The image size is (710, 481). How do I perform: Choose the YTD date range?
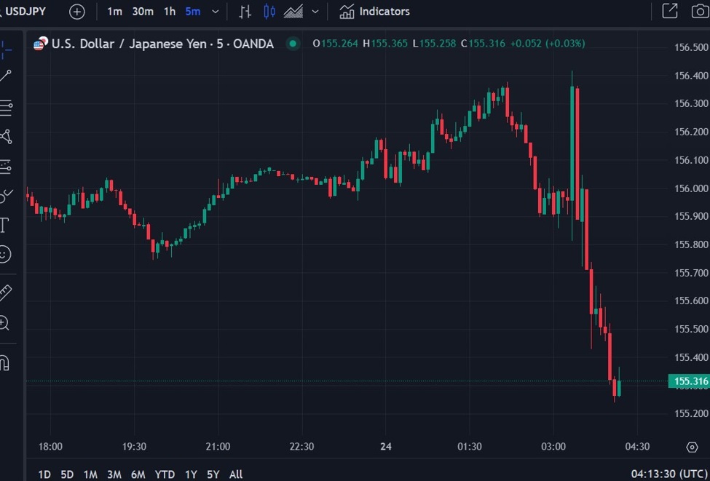[165, 474]
